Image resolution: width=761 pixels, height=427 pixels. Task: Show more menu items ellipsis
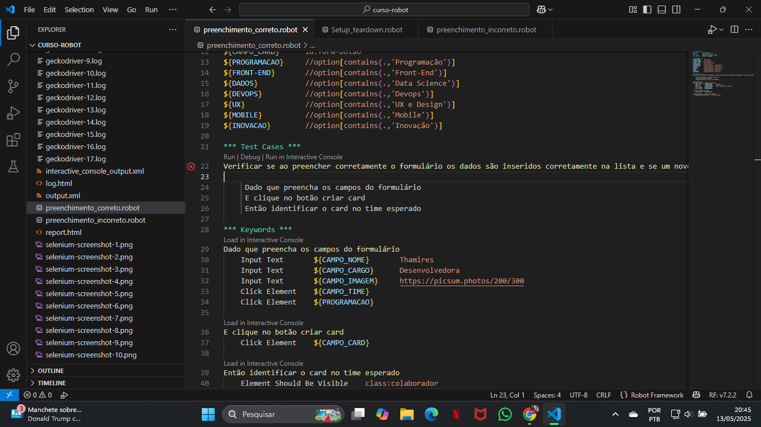click(173, 9)
